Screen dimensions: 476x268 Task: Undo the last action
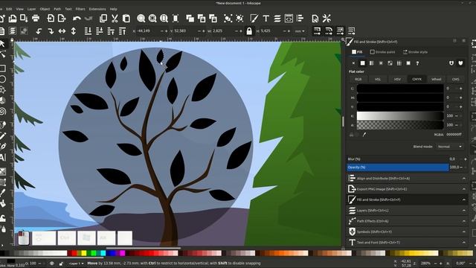pos(77,19)
